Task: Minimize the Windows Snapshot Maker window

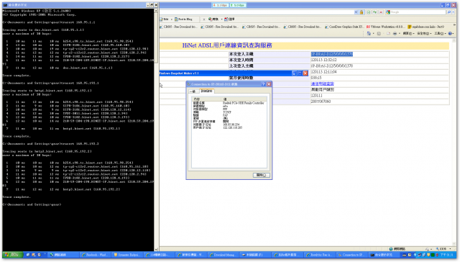Action: [294, 73]
